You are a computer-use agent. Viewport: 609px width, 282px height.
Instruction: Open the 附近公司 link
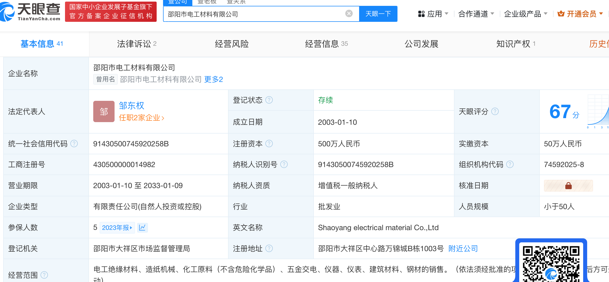(463, 248)
